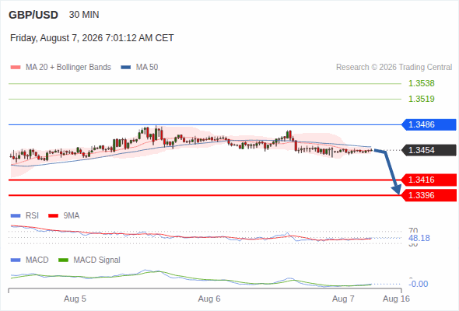Click the red 1.3396 support price tag
459x311 pixels.
(429, 195)
